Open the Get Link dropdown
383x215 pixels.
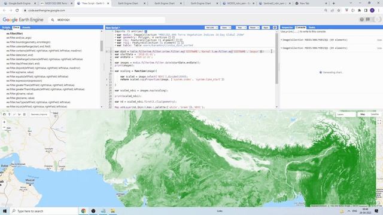tap(217, 27)
